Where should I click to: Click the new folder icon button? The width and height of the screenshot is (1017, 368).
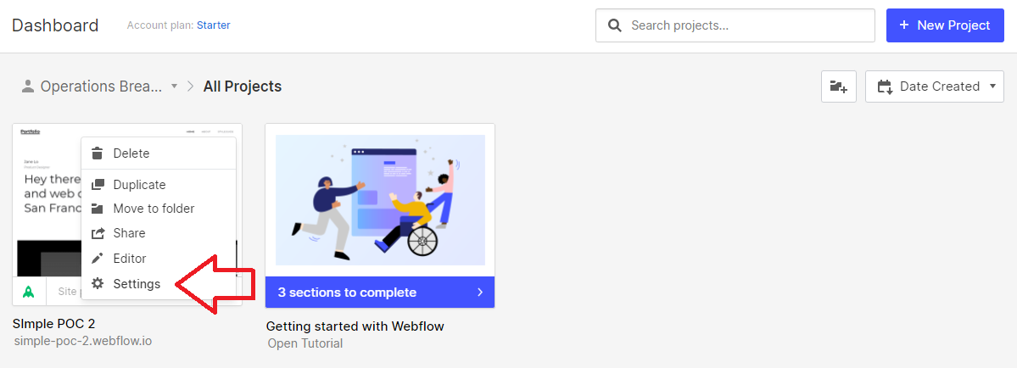tap(839, 86)
